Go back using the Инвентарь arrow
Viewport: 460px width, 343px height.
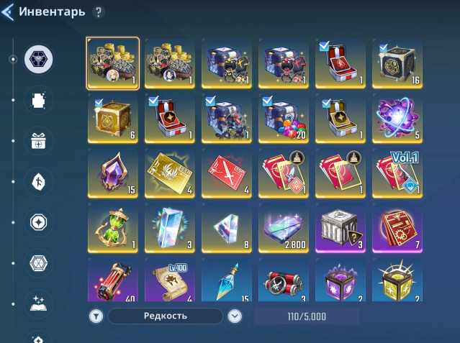click(8, 12)
